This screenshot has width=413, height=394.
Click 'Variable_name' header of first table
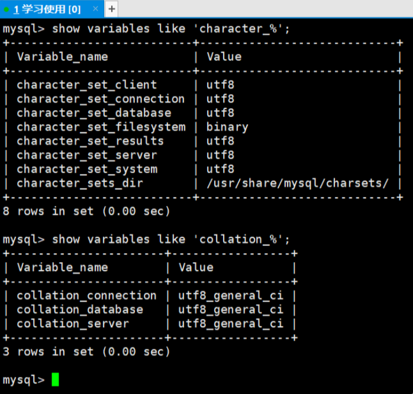[63, 57]
